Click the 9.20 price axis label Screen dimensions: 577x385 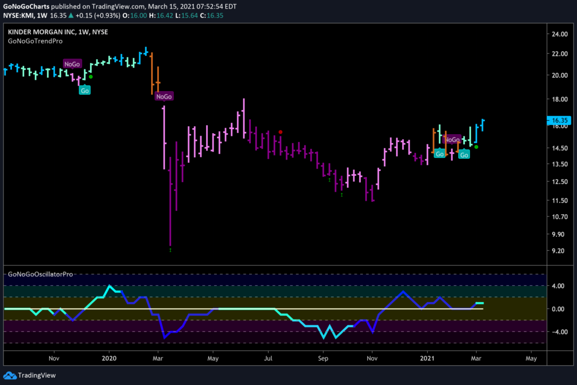558,251
